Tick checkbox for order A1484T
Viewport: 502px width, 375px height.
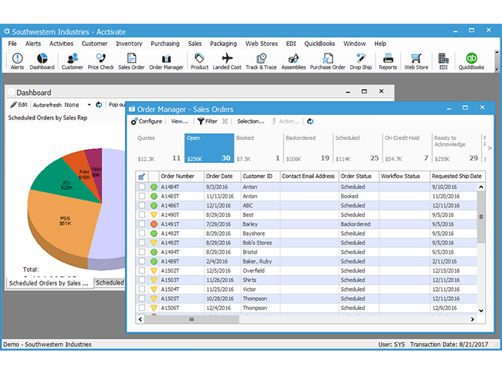click(x=142, y=187)
